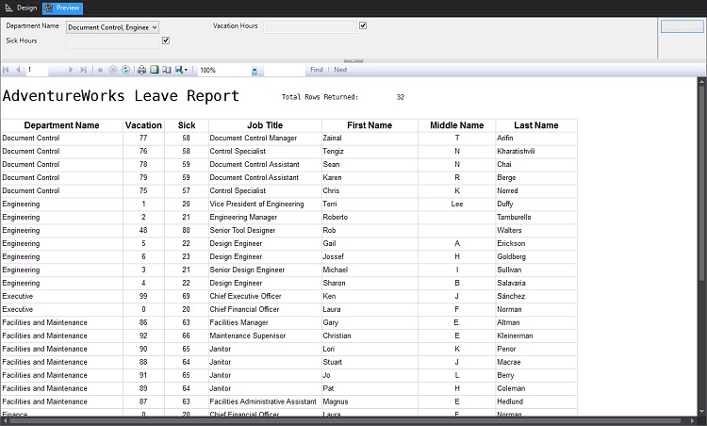
Task: Open the zoom percentage dropdown
Action: pos(255,71)
